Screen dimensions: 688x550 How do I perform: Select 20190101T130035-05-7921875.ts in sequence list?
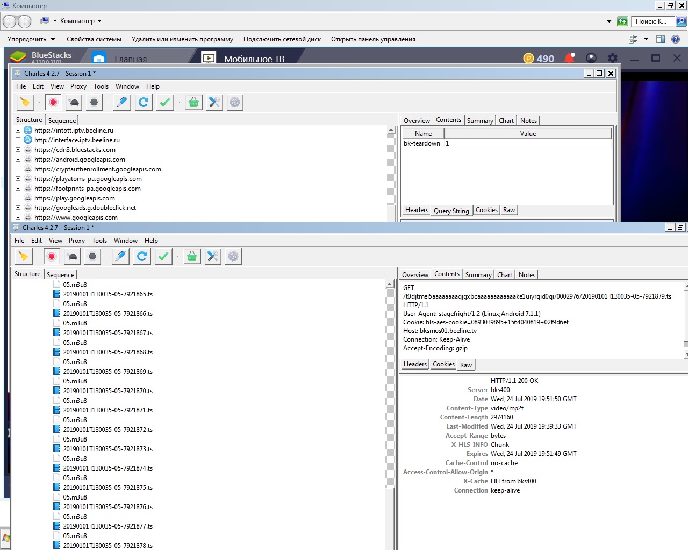108,488
